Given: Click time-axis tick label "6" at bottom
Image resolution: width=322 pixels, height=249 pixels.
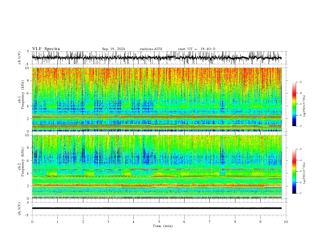Looking at the screenshot, I should (x=184, y=222).
